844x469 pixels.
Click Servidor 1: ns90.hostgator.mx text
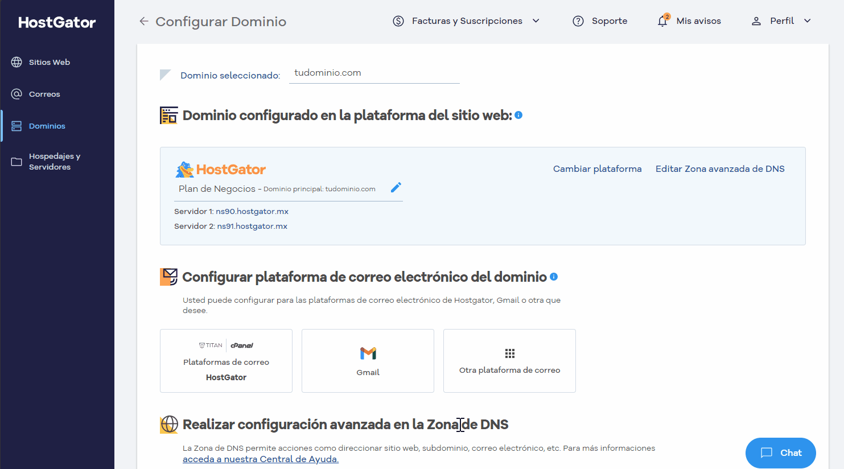(231, 211)
